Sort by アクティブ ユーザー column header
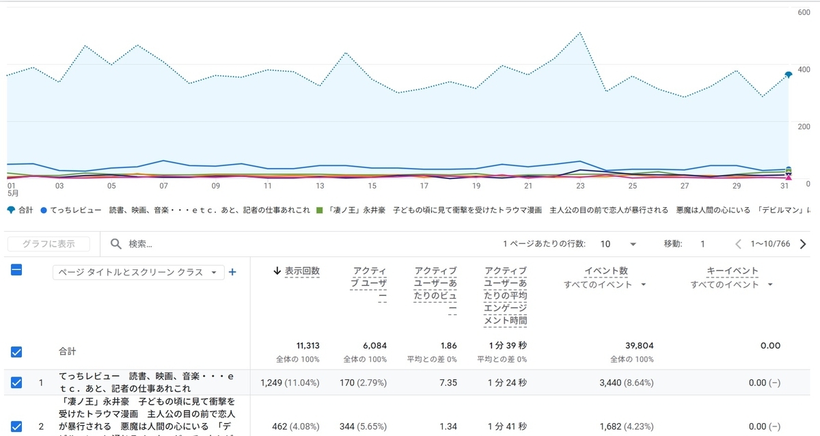Image resolution: width=820 pixels, height=436 pixels. pyautogui.click(x=368, y=284)
